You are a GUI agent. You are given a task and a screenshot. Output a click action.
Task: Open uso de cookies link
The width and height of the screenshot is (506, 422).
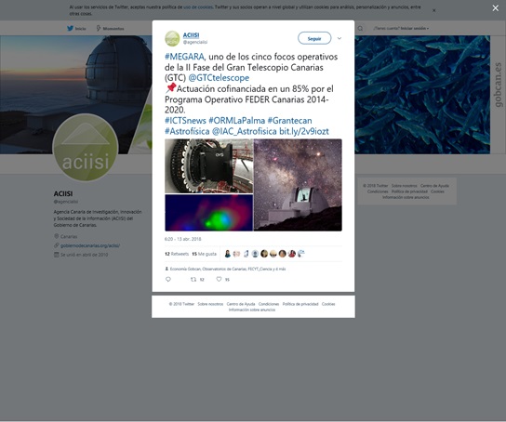point(198,7)
